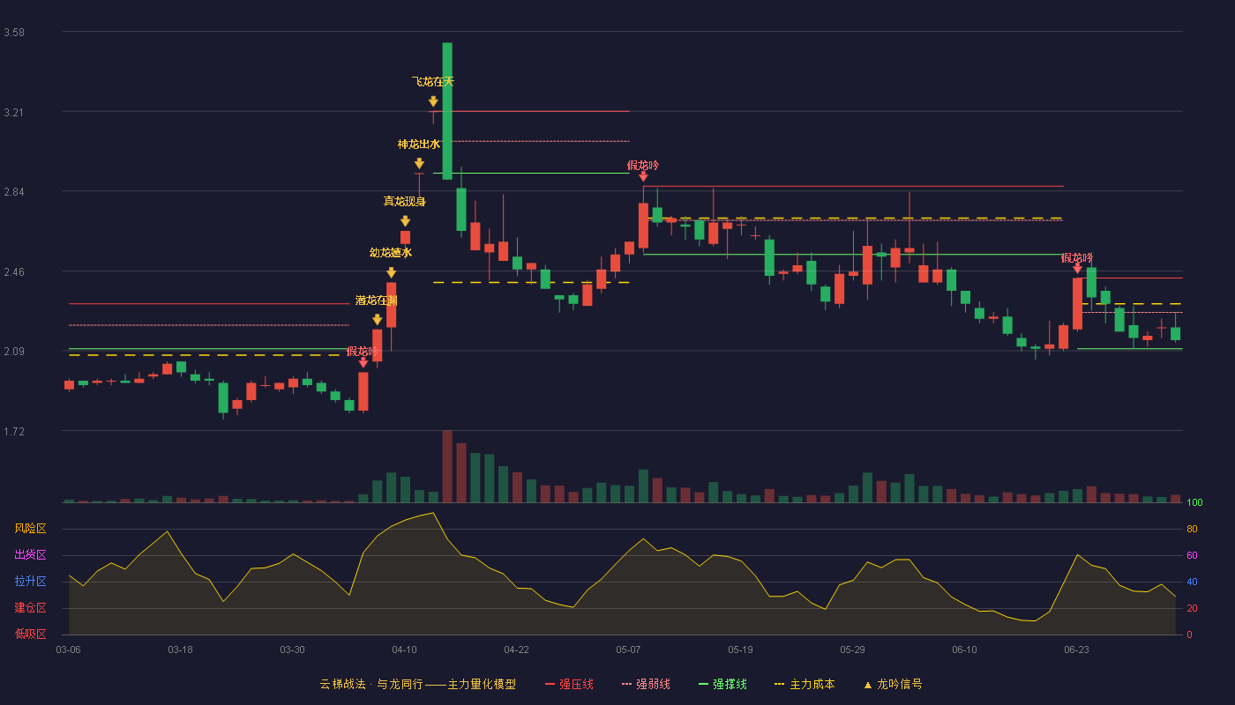Click the 假龙吟 arrow above the 06-23 candle
This screenshot has height=705, width=1235.
(x=1077, y=268)
